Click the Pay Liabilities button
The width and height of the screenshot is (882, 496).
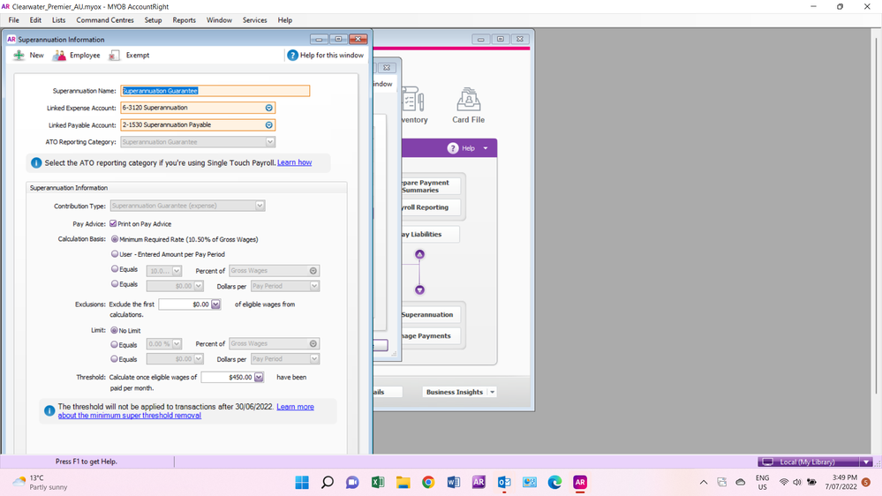[430, 235]
